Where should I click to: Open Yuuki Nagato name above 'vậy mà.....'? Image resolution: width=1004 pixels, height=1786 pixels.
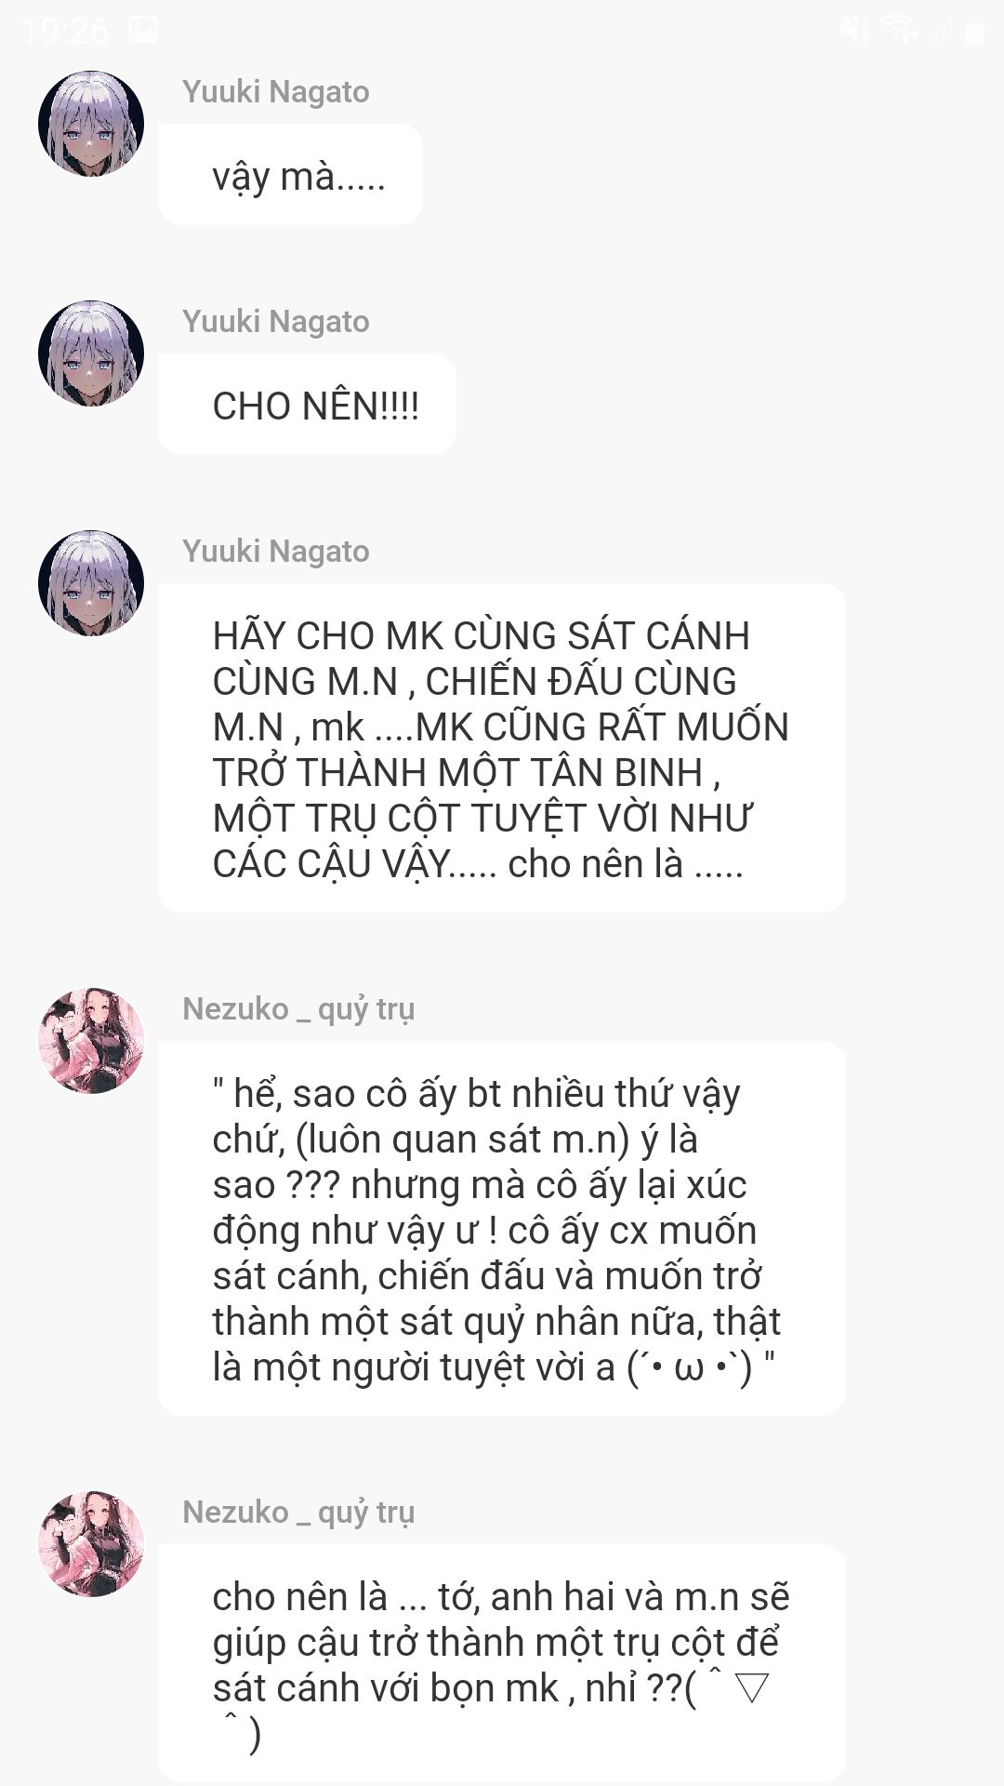pyautogui.click(x=276, y=92)
